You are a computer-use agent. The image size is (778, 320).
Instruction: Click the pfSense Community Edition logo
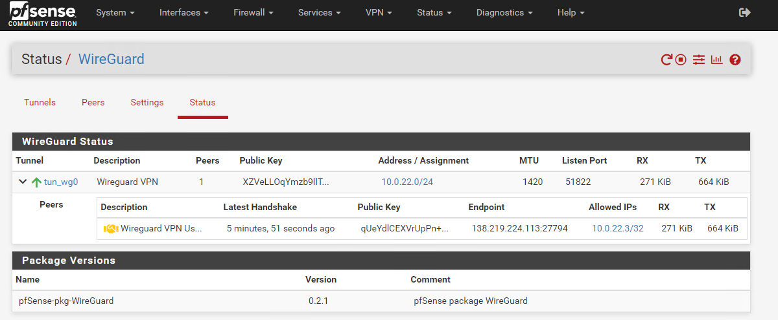[43, 14]
